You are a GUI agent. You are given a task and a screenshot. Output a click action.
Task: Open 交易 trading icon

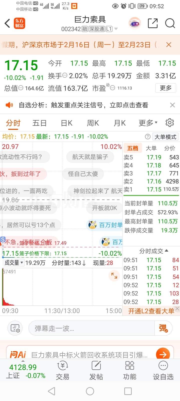point(62,370)
